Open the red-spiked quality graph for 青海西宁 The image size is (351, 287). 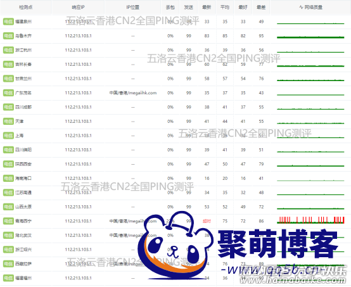point(310,220)
